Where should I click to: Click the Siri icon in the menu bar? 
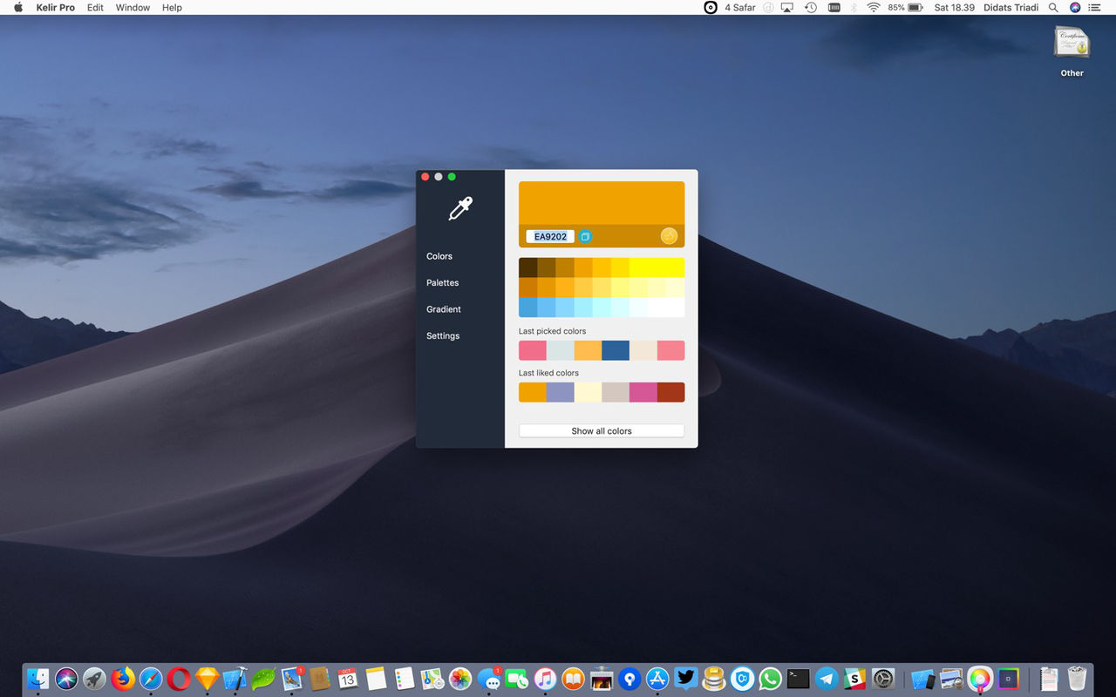tap(1075, 7)
